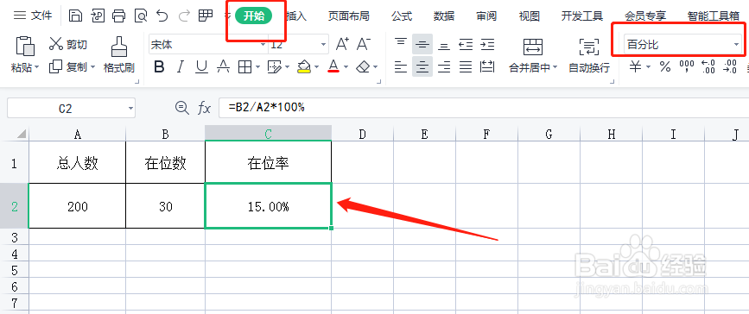Expand the font color dropdown arrow
Image resolution: width=749 pixels, height=314 pixels.
(x=346, y=67)
